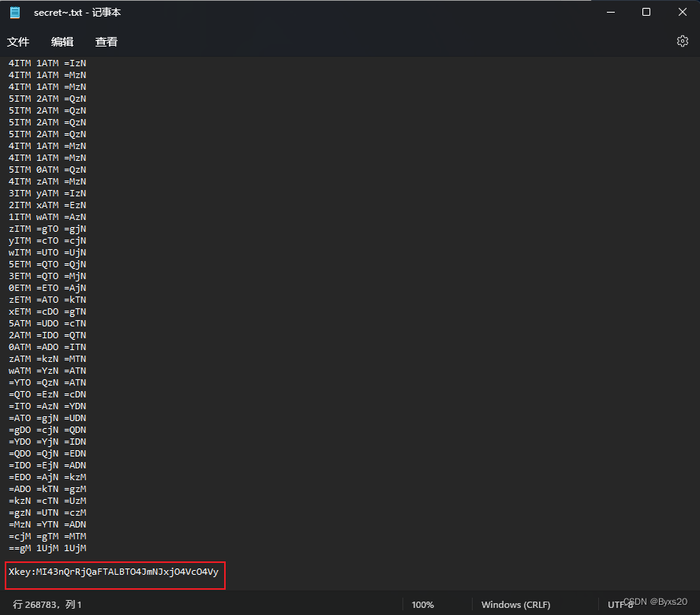Click the line '=ATO =gjN =UDN'
This screenshot has height=615, width=700.
47,418
